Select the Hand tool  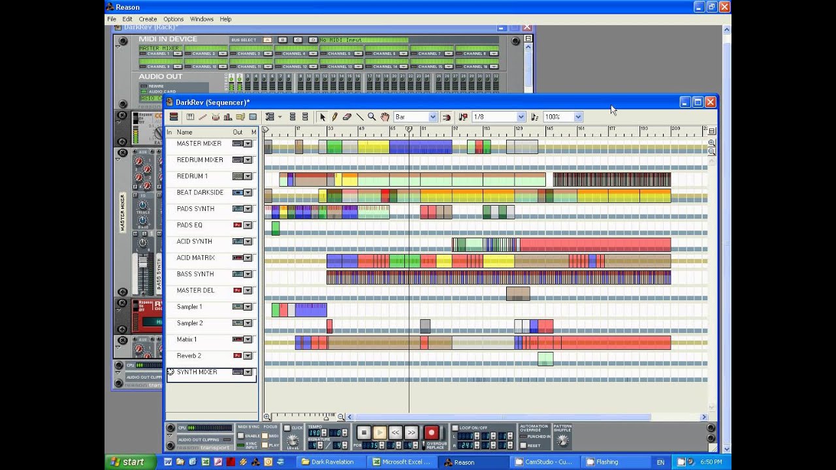click(x=385, y=117)
